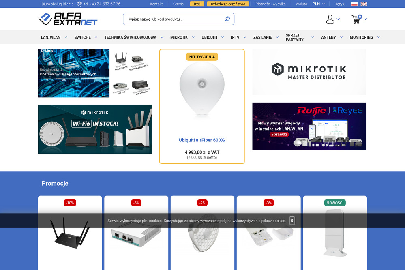405x270 pixels.
Task: Open the -10% promo router product
Action: coord(70,233)
